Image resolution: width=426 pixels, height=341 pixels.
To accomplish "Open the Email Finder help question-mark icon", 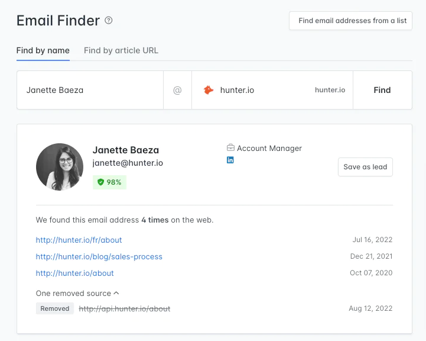I will click(109, 20).
